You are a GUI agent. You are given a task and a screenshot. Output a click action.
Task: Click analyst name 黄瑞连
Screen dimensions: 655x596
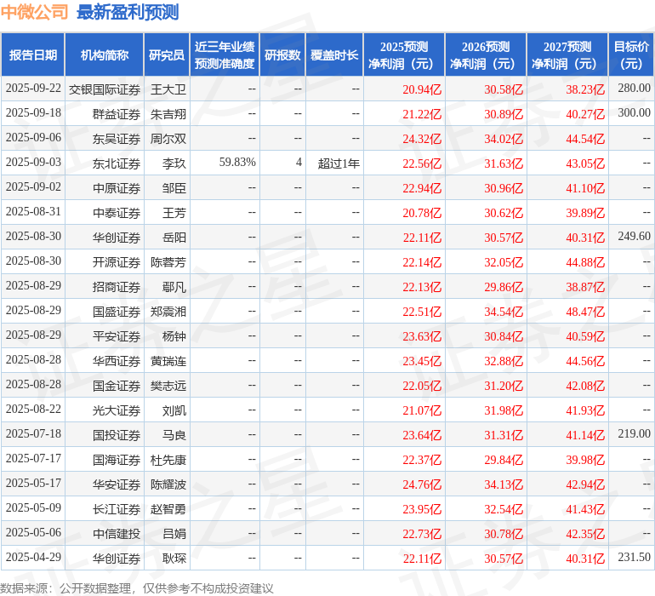click(168, 360)
